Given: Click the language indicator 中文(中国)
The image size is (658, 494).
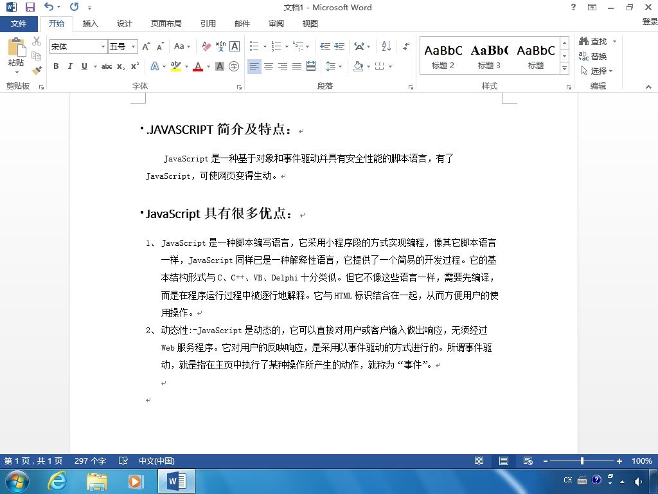Looking at the screenshot, I should pos(157,461).
